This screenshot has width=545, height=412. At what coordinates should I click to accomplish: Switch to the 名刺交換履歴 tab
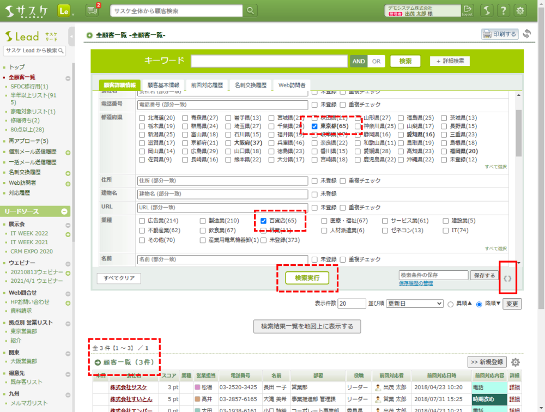(x=250, y=85)
